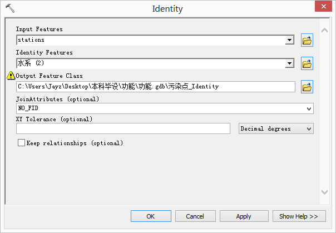Click the Apply button
336x233 pixels.
point(244,216)
